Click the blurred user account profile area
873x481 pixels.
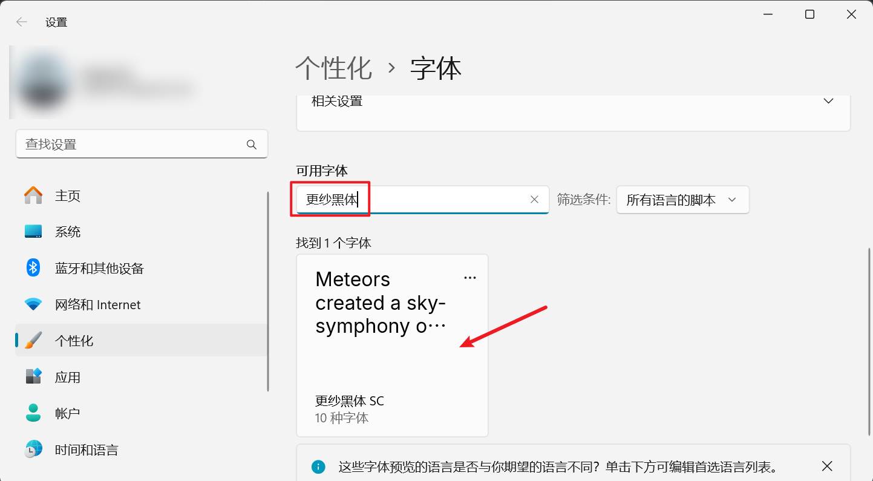point(103,82)
